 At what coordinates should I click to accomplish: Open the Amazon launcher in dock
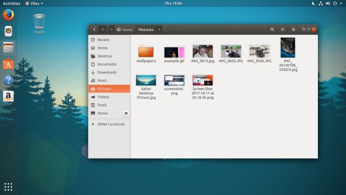(x=8, y=96)
